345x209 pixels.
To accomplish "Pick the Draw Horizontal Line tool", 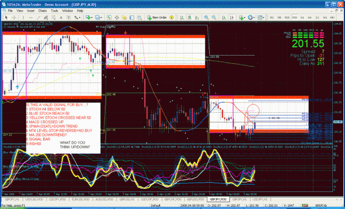I will coord(31,18).
